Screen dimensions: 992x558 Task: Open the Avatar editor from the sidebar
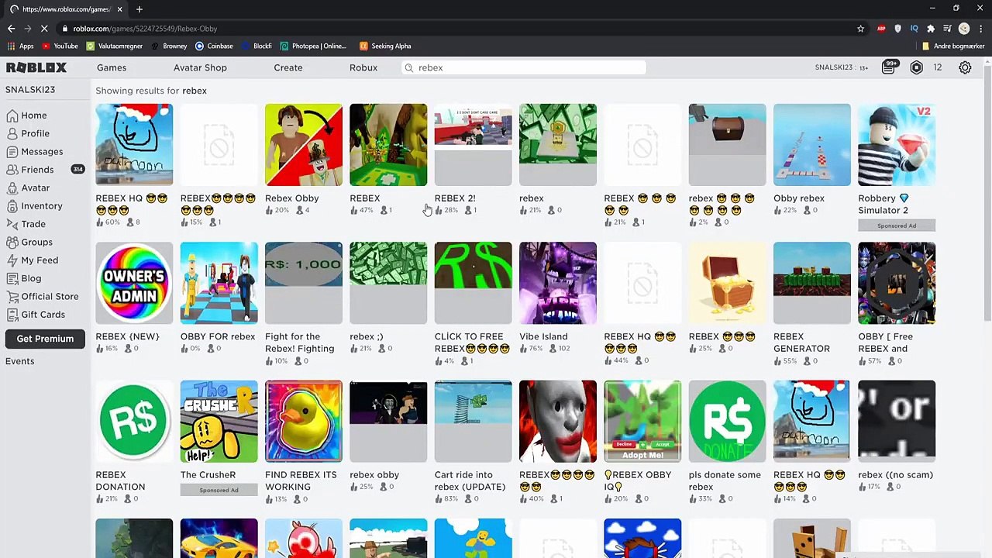(28, 188)
